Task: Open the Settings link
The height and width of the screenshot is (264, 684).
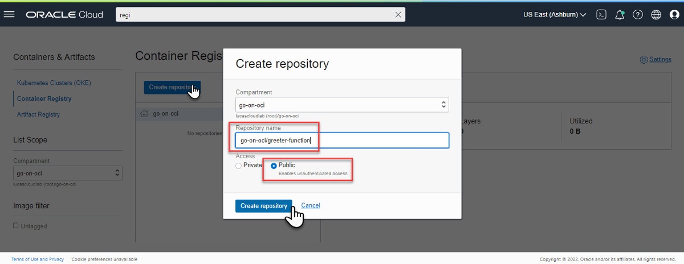Action: (659, 59)
